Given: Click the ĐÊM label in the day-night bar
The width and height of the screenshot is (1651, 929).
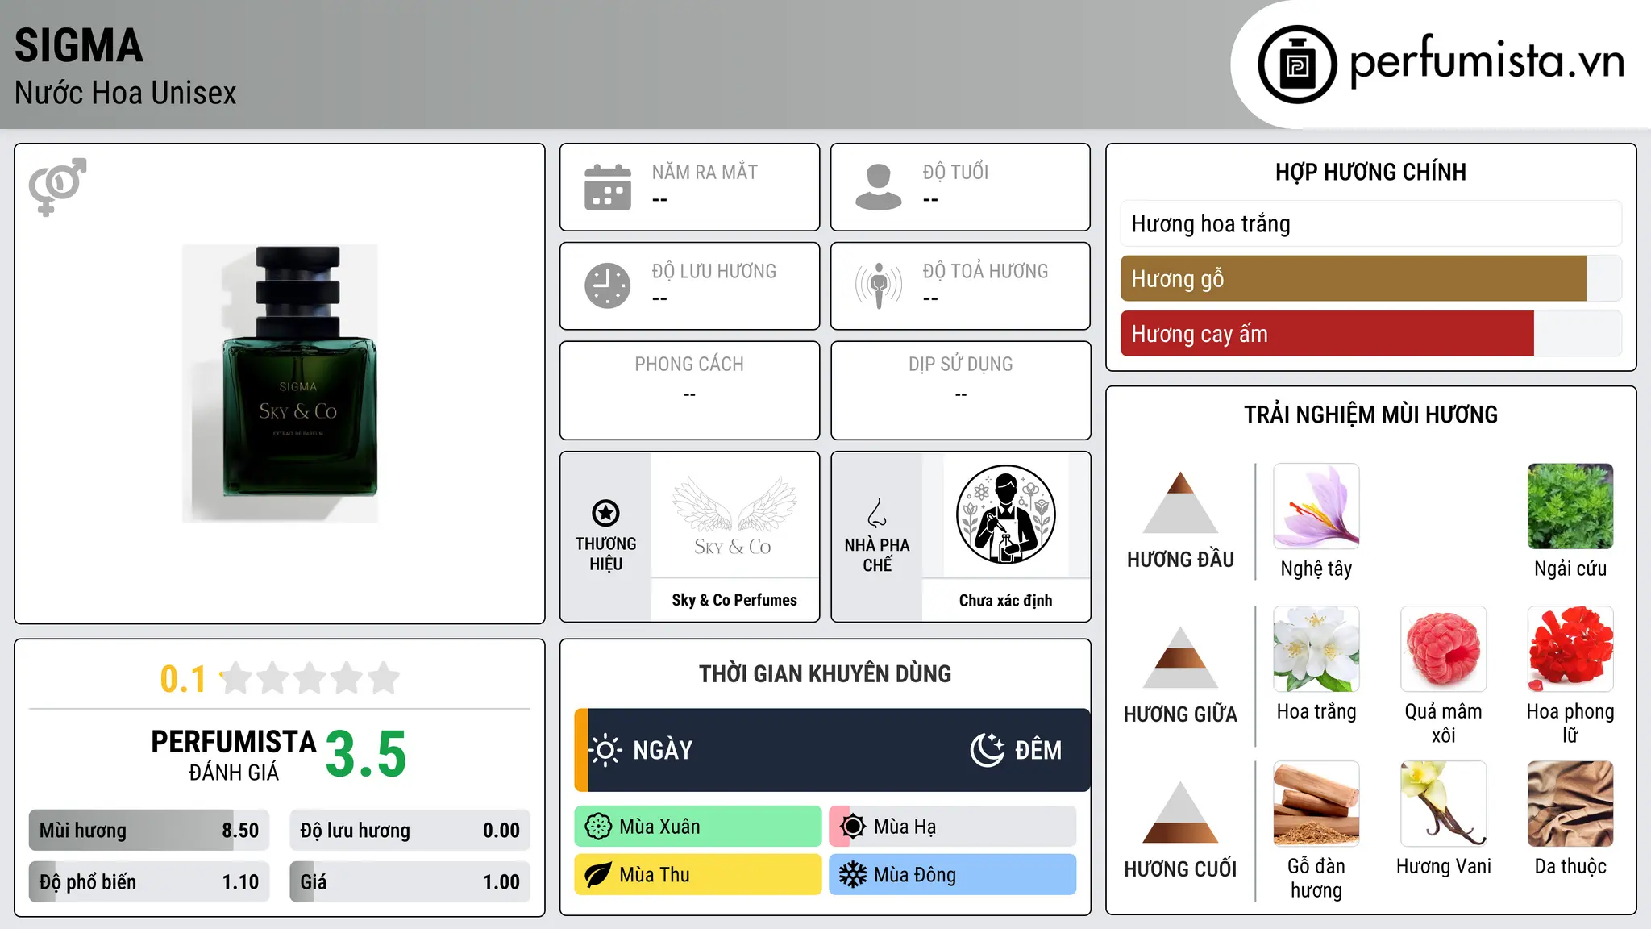Looking at the screenshot, I should pos(1038,750).
